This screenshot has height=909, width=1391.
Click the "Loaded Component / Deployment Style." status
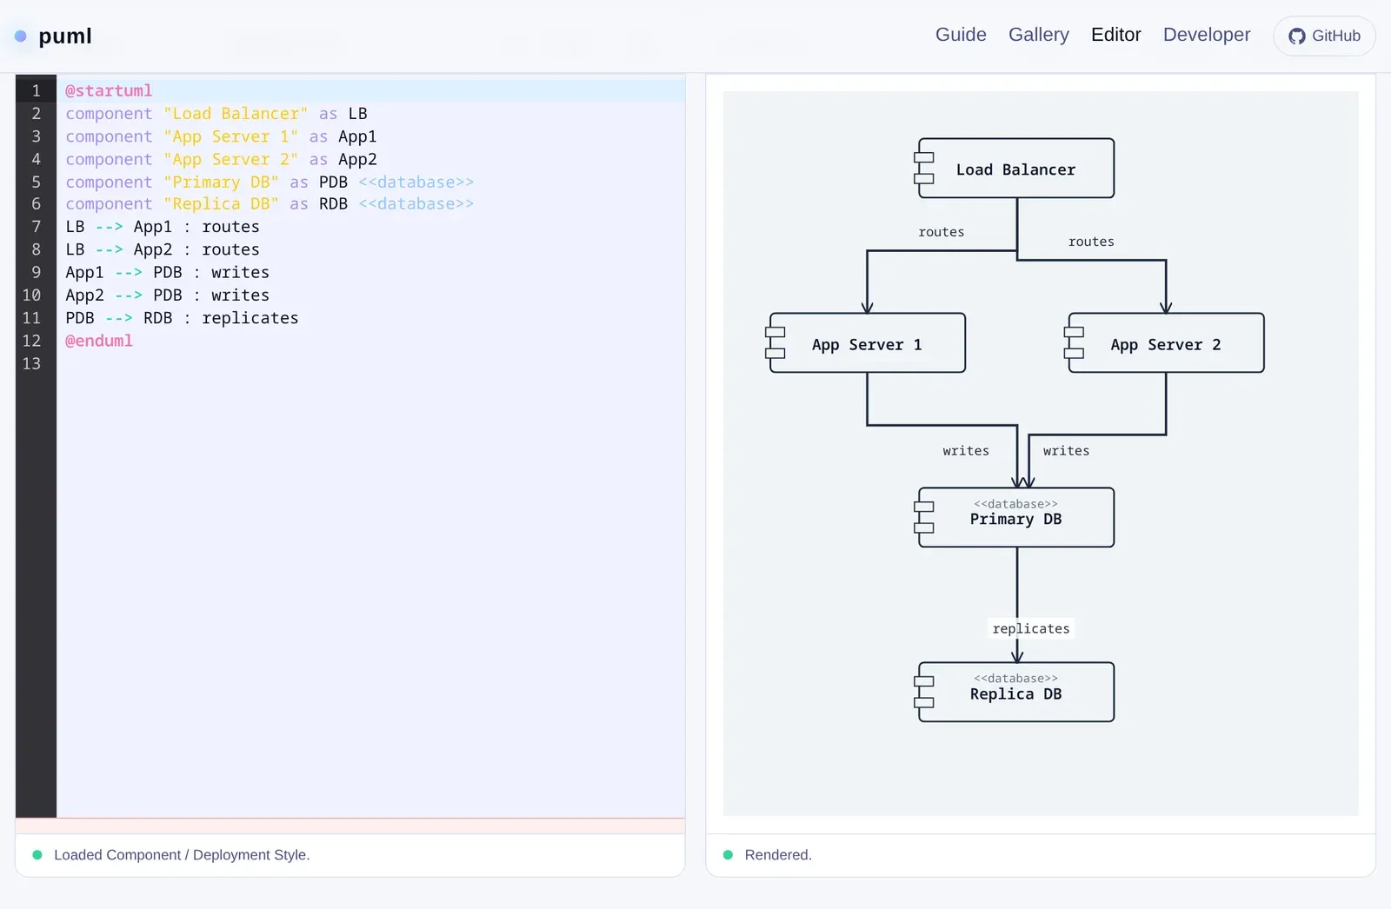click(x=182, y=855)
